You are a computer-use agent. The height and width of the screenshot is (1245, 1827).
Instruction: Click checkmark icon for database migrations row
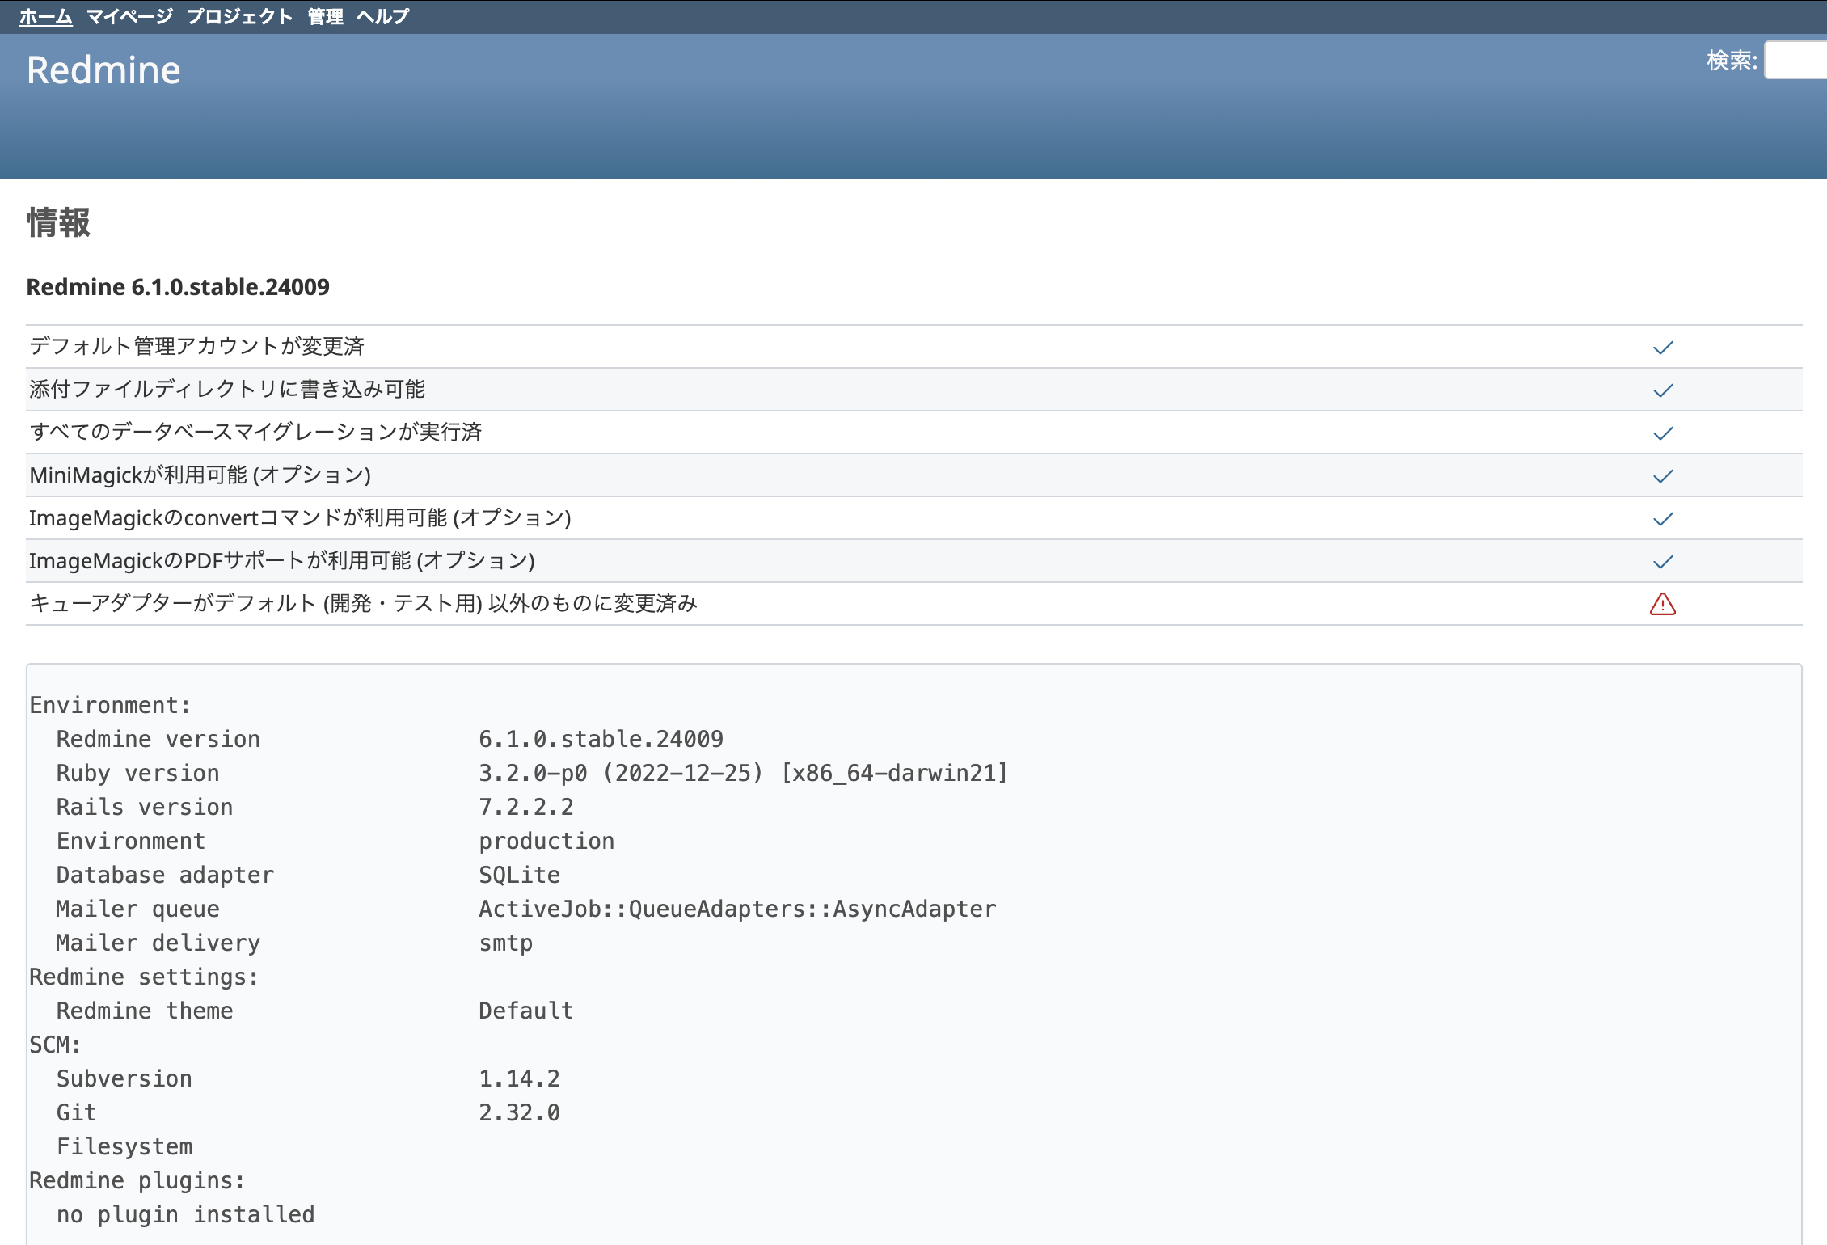[x=1662, y=433]
